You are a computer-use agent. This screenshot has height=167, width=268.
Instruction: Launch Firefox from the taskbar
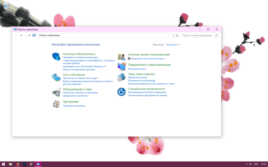17,164
